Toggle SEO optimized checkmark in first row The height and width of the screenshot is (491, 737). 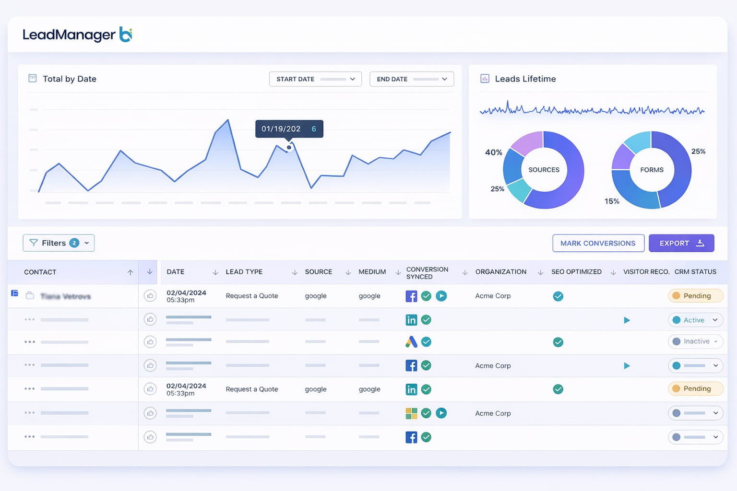coord(558,296)
